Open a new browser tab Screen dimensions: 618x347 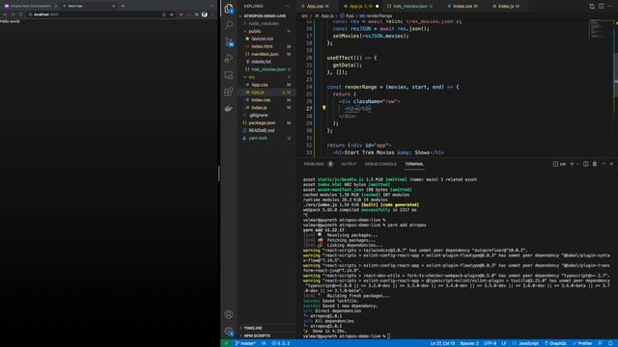[x=123, y=6]
